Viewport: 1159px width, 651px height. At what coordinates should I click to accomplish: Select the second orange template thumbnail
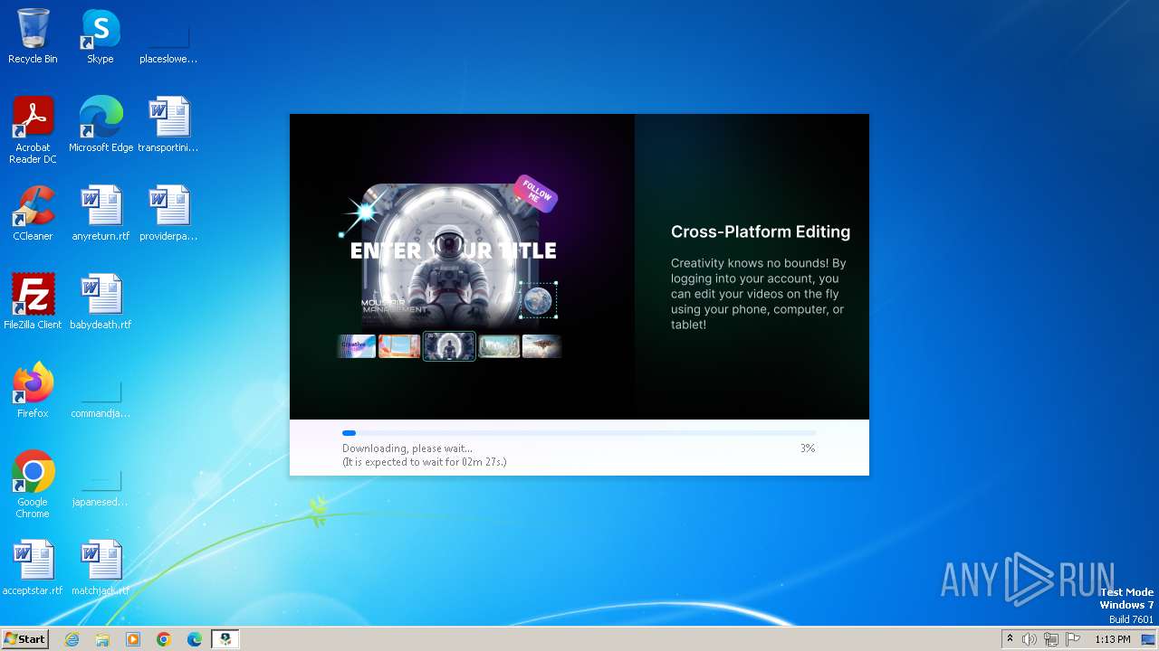[399, 346]
